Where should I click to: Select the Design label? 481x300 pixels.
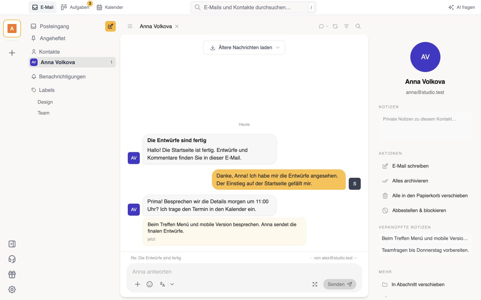pyautogui.click(x=45, y=102)
